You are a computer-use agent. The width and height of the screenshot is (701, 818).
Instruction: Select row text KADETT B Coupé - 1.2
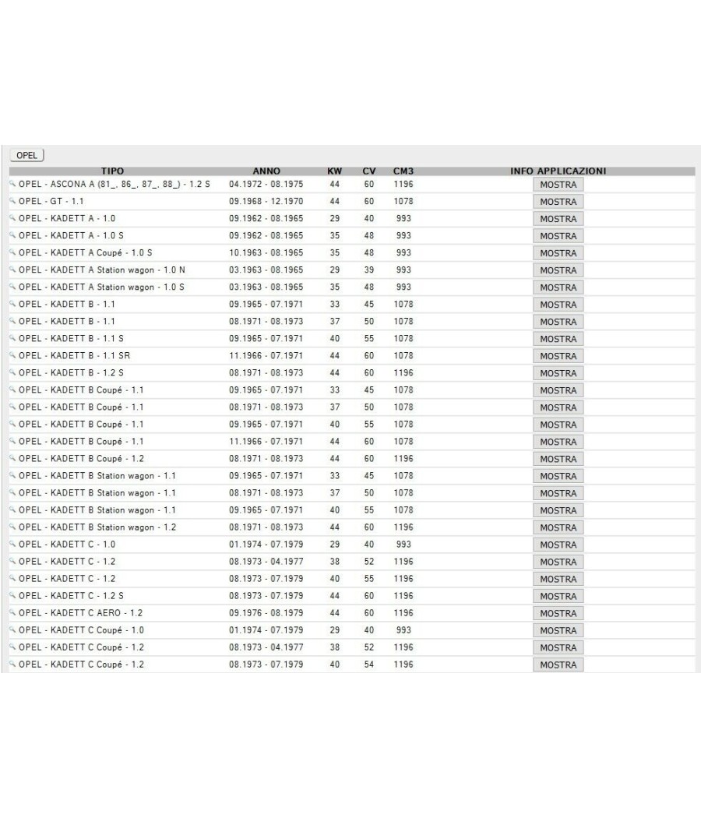81,459
